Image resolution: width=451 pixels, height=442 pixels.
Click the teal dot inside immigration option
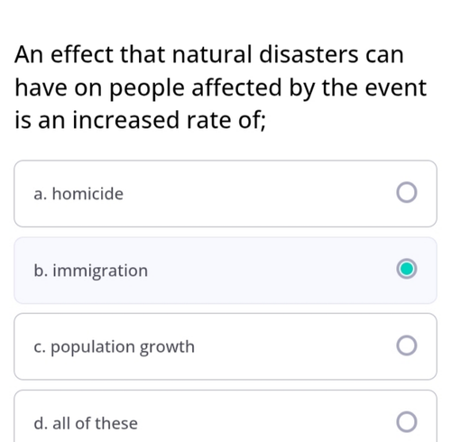407,269
